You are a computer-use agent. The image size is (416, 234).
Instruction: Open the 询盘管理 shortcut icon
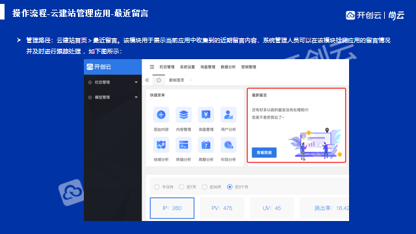[x=206, y=114]
